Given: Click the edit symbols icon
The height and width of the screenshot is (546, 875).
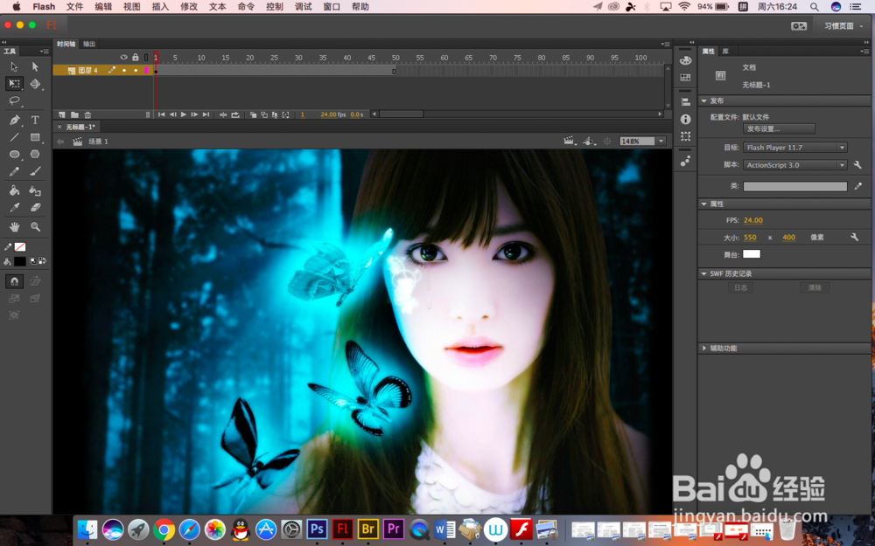Looking at the screenshot, I should 588,142.
